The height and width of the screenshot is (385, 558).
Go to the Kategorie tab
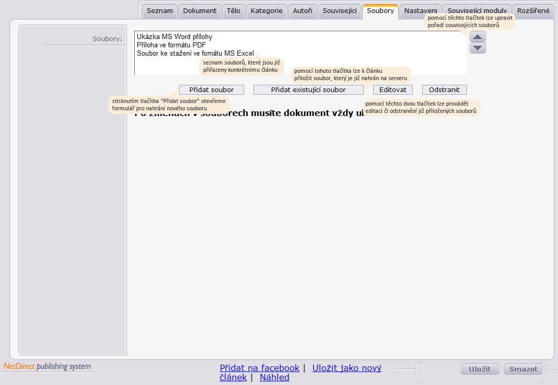[x=267, y=11]
